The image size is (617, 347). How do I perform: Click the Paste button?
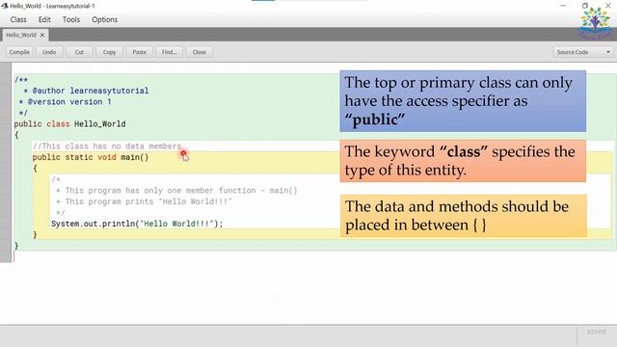[139, 52]
